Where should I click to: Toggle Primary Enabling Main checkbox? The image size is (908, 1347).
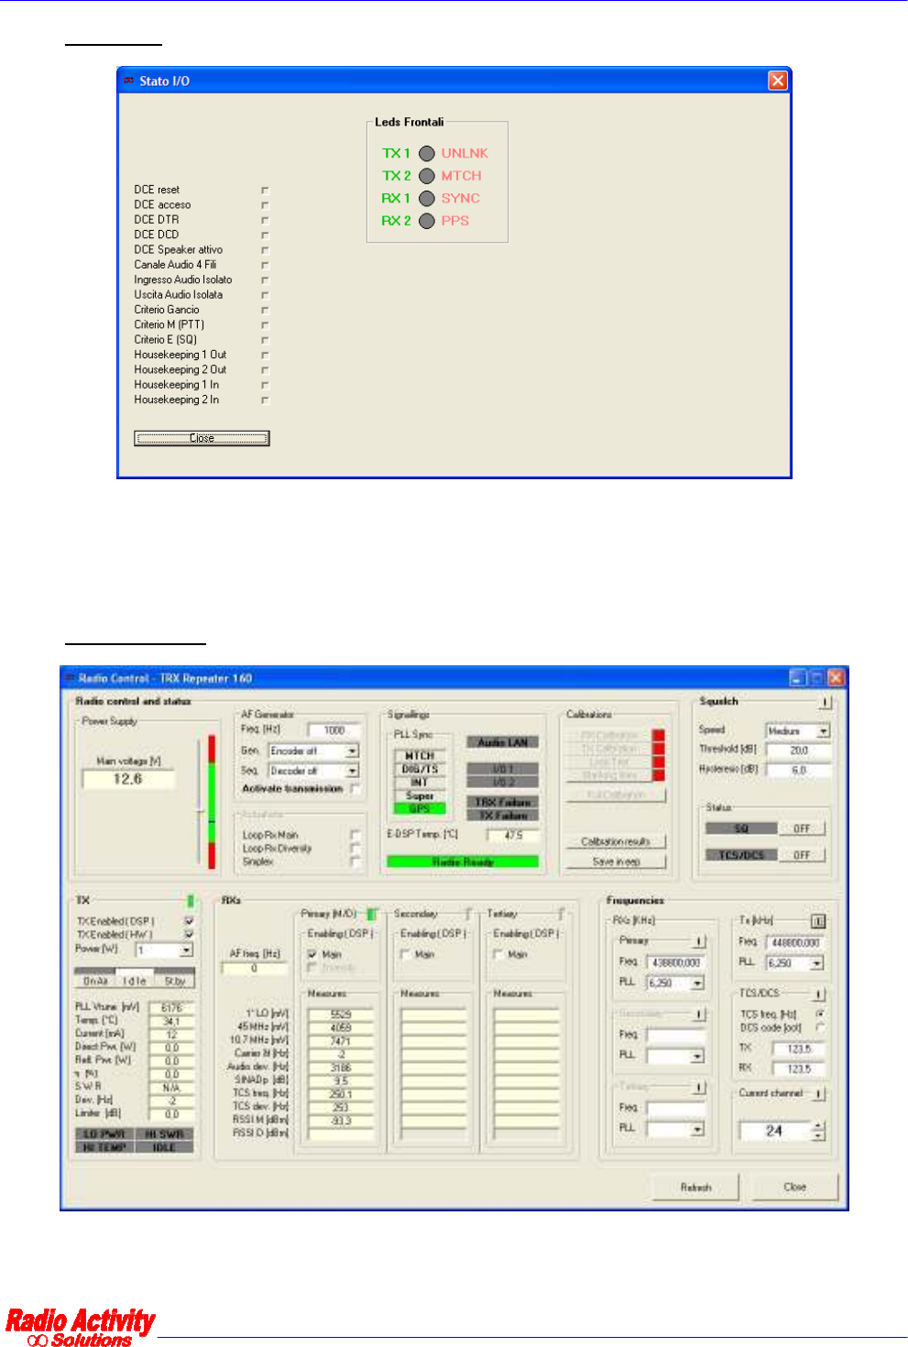[312, 954]
